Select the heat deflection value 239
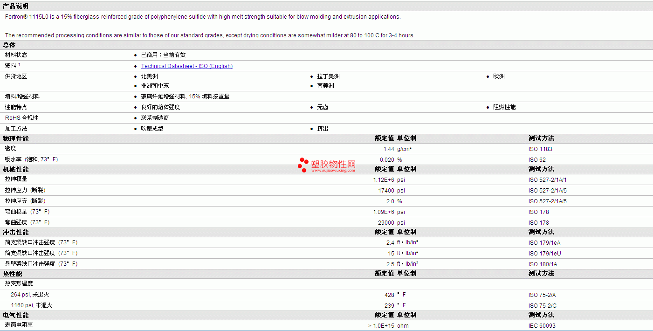 [389, 306]
